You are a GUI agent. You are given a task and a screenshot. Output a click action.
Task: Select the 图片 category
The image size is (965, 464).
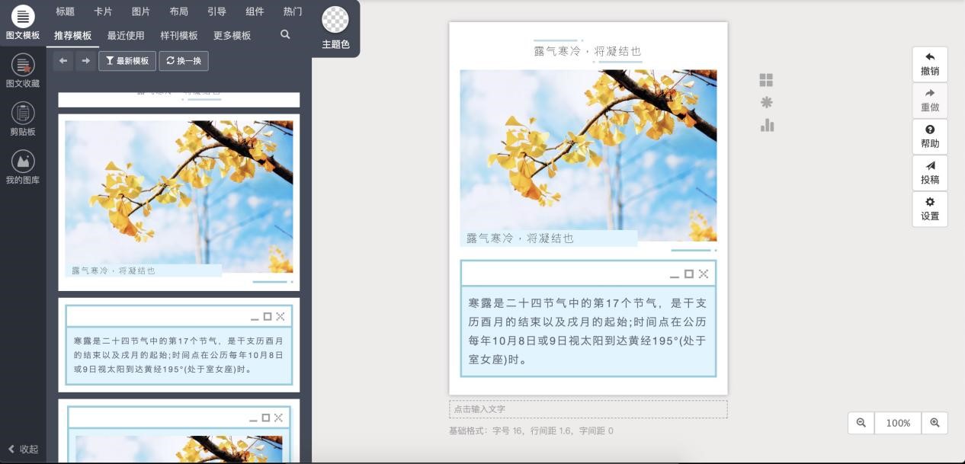141,11
